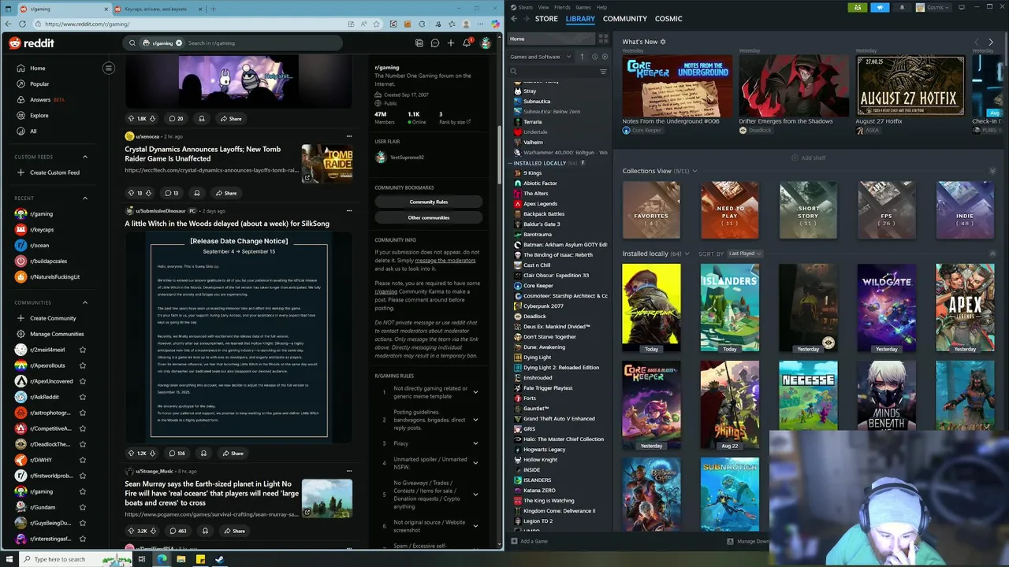The image size is (1009, 567).
Task: Open the Reddit advertise icon in header
Action: point(419,43)
